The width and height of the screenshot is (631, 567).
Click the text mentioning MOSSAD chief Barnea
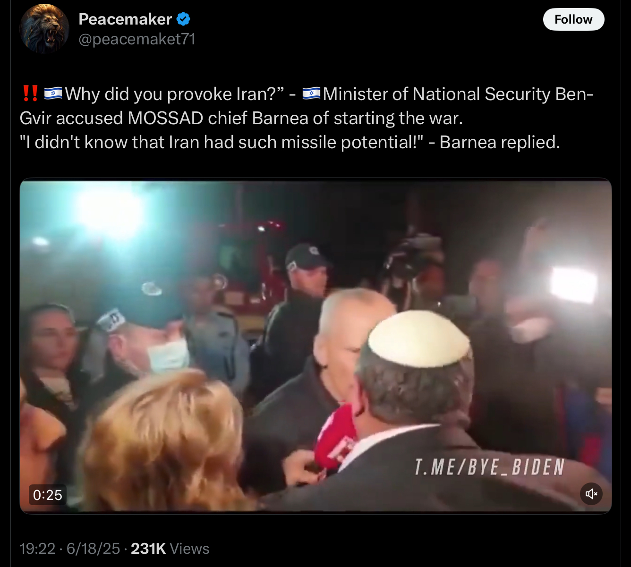(241, 118)
